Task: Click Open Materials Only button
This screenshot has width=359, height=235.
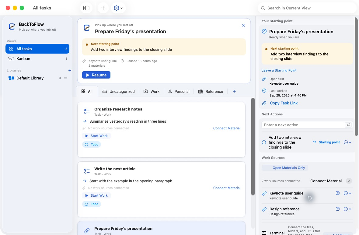Action: [285, 168]
